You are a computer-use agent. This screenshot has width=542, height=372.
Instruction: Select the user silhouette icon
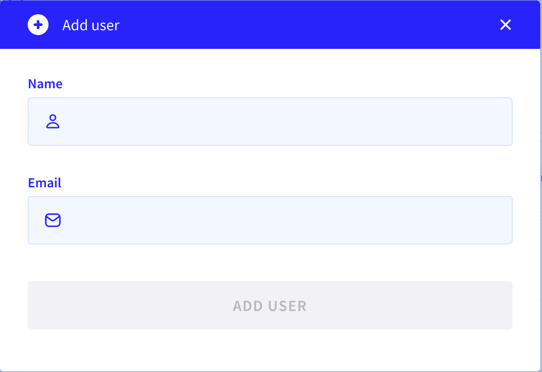[x=53, y=122]
